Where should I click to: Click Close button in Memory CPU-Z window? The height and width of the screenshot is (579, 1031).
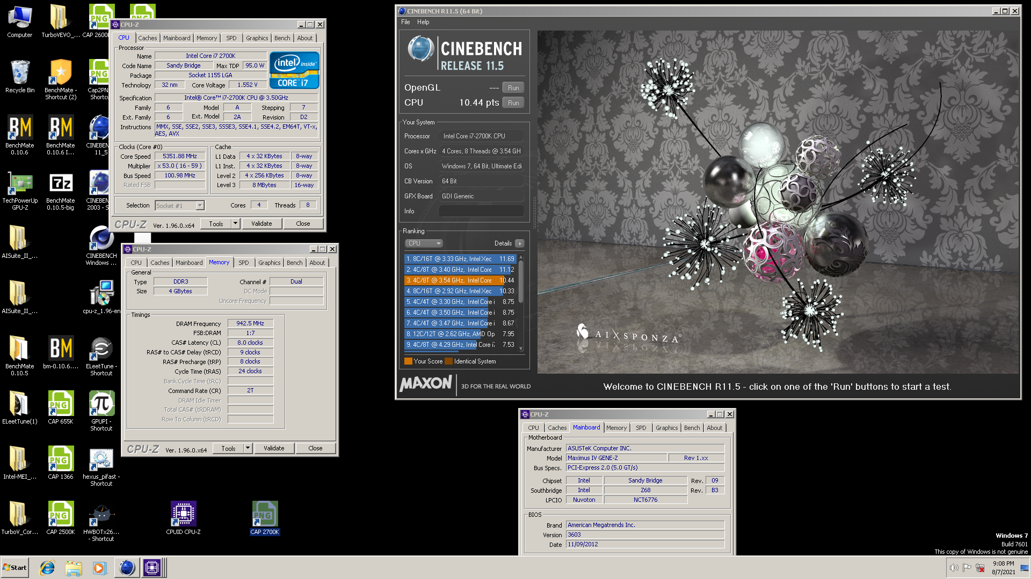315,448
